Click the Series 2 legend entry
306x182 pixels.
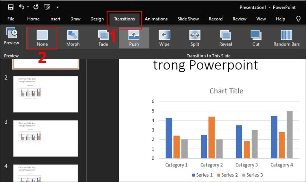228,175
